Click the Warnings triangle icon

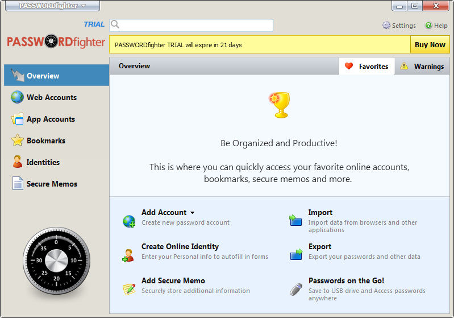(x=404, y=66)
